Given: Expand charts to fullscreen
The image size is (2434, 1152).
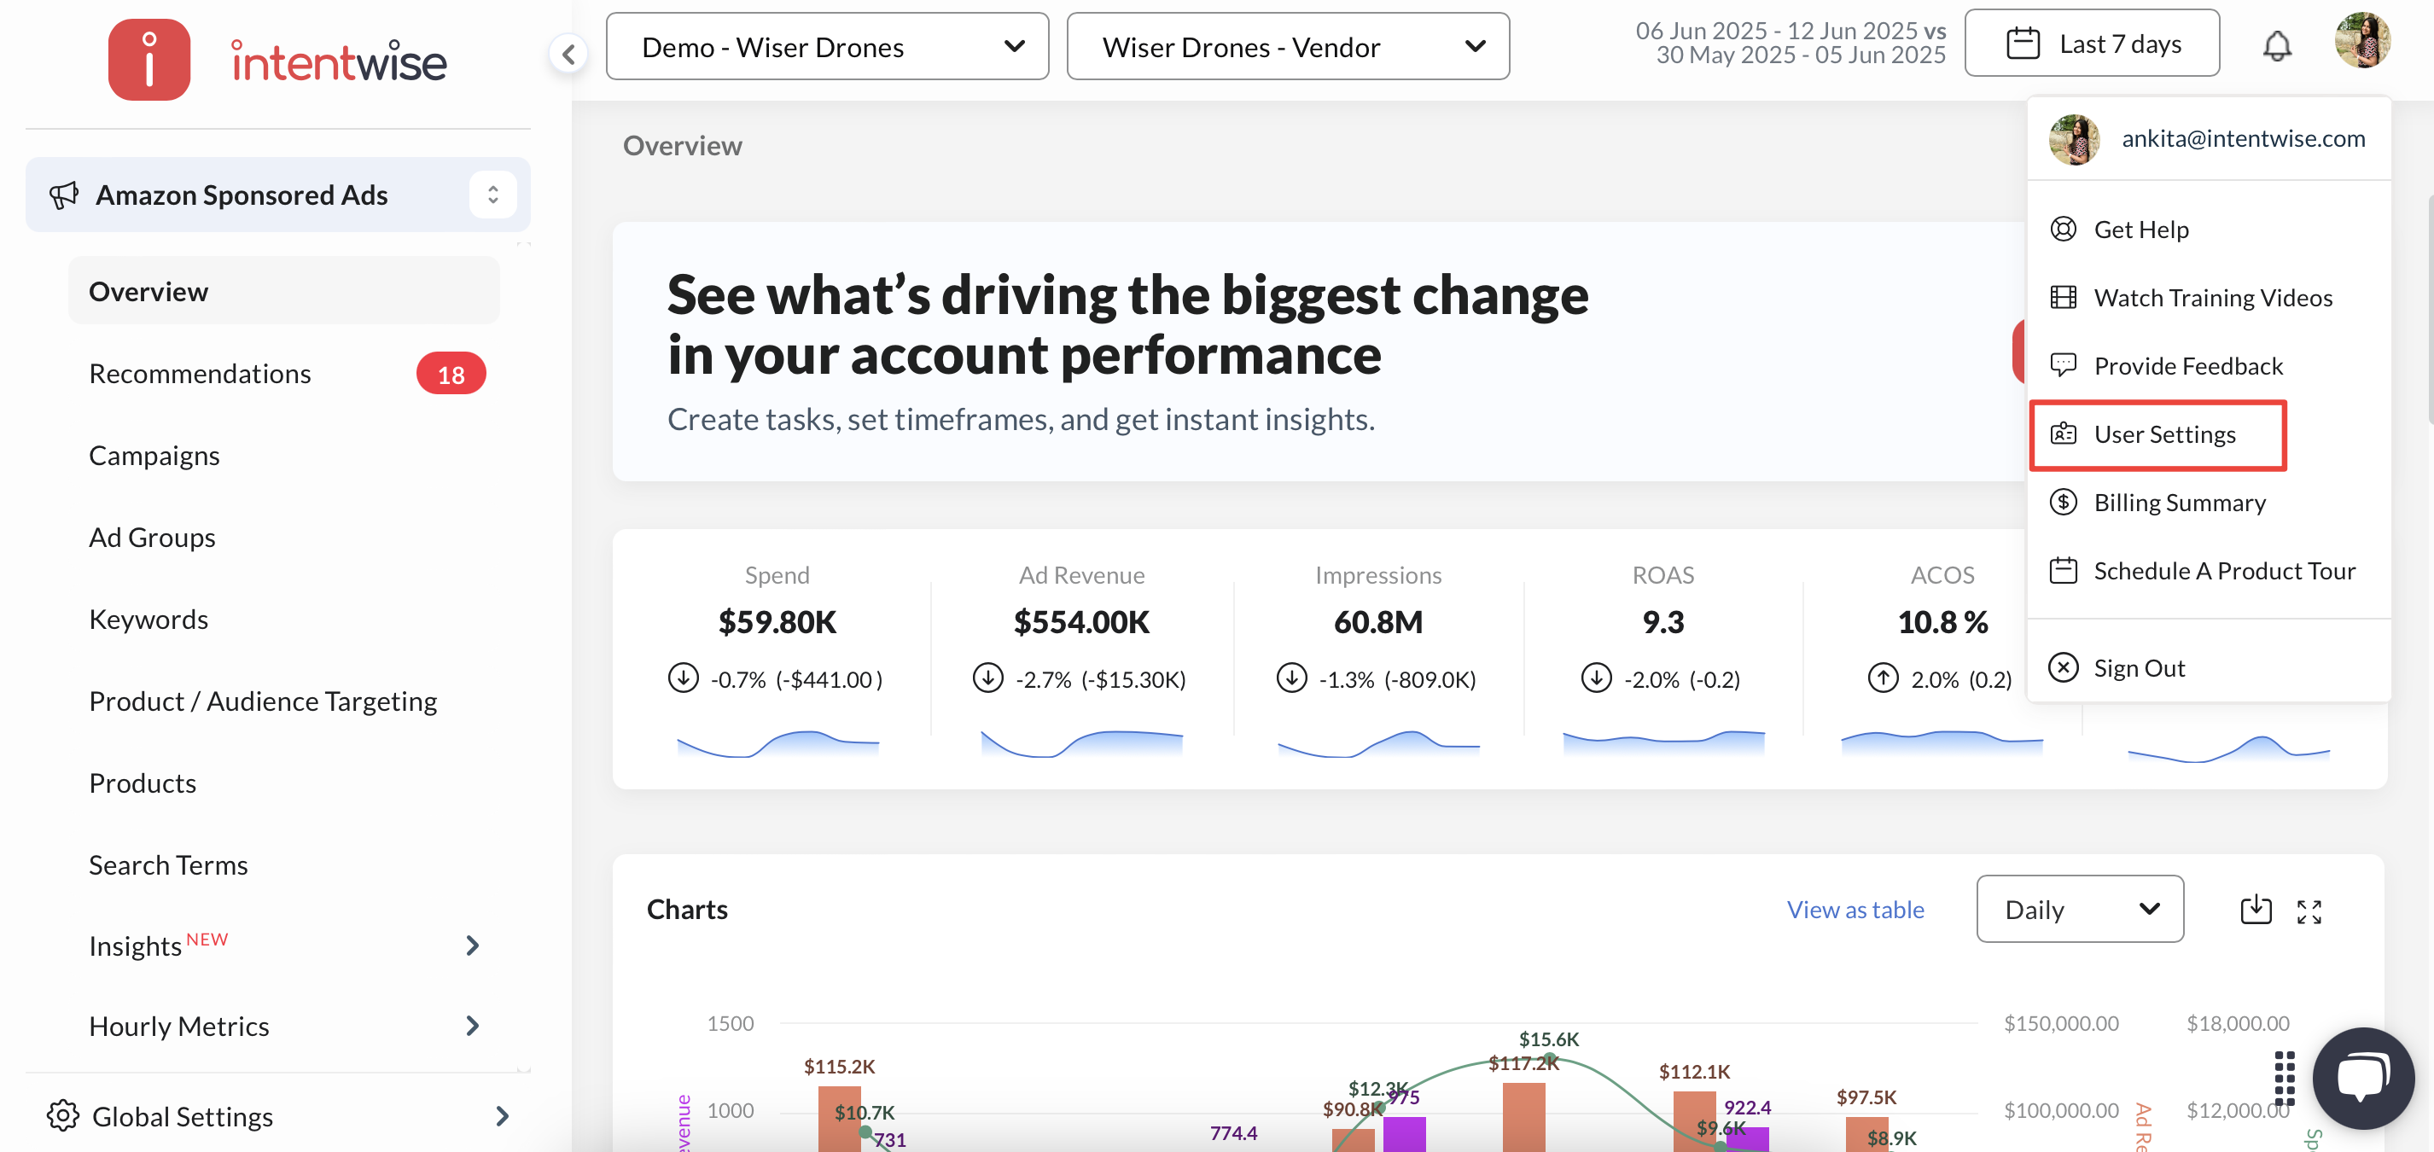Looking at the screenshot, I should tap(2309, 911).
